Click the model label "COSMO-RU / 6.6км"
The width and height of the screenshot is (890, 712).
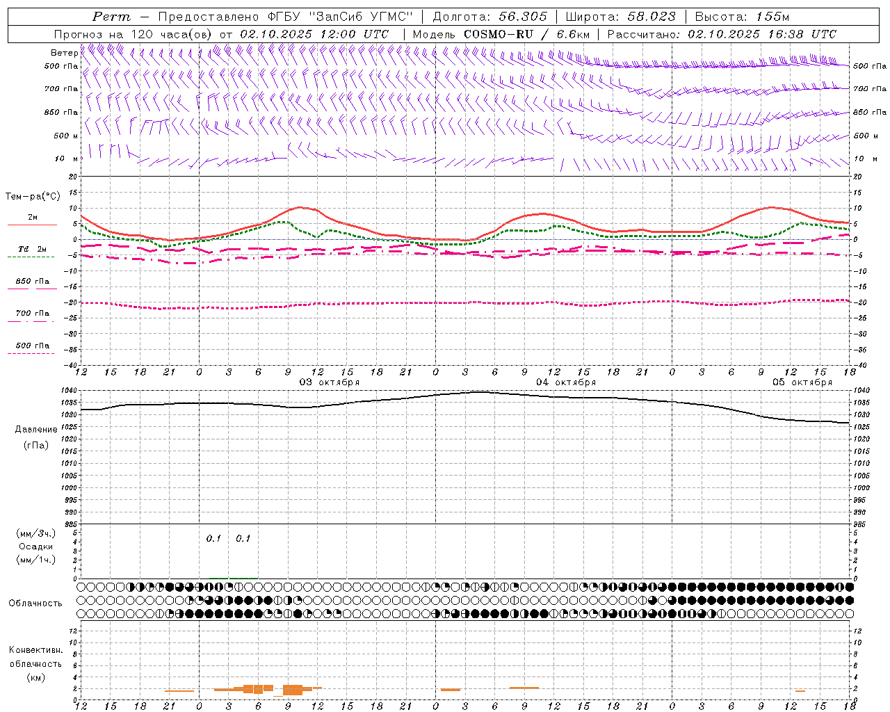[526, 34]
